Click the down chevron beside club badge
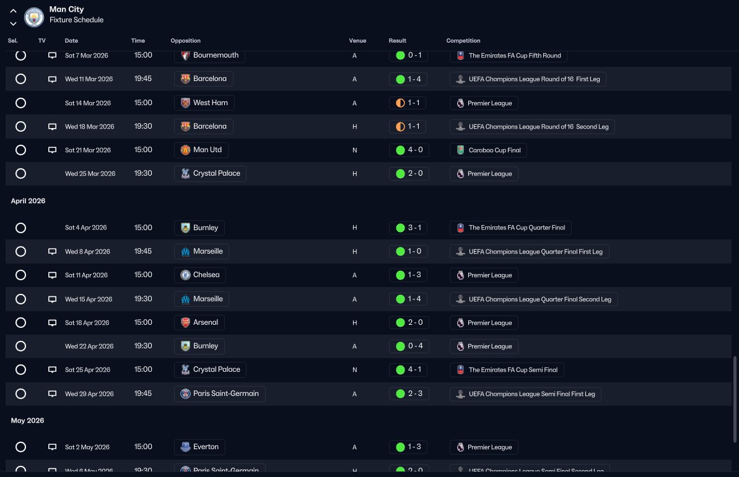This screenshot has width=739, height=477. pos(13,24)
